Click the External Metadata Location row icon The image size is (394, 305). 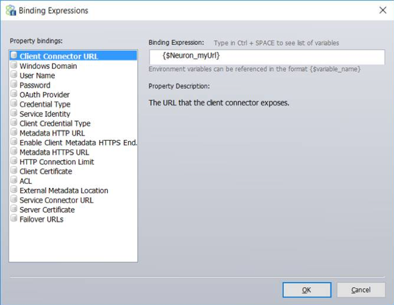(14, 190)
